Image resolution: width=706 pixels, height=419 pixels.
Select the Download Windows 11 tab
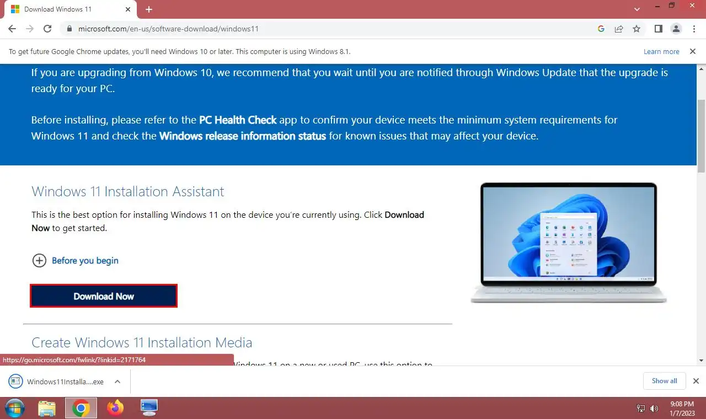click(x=71, y=9)
